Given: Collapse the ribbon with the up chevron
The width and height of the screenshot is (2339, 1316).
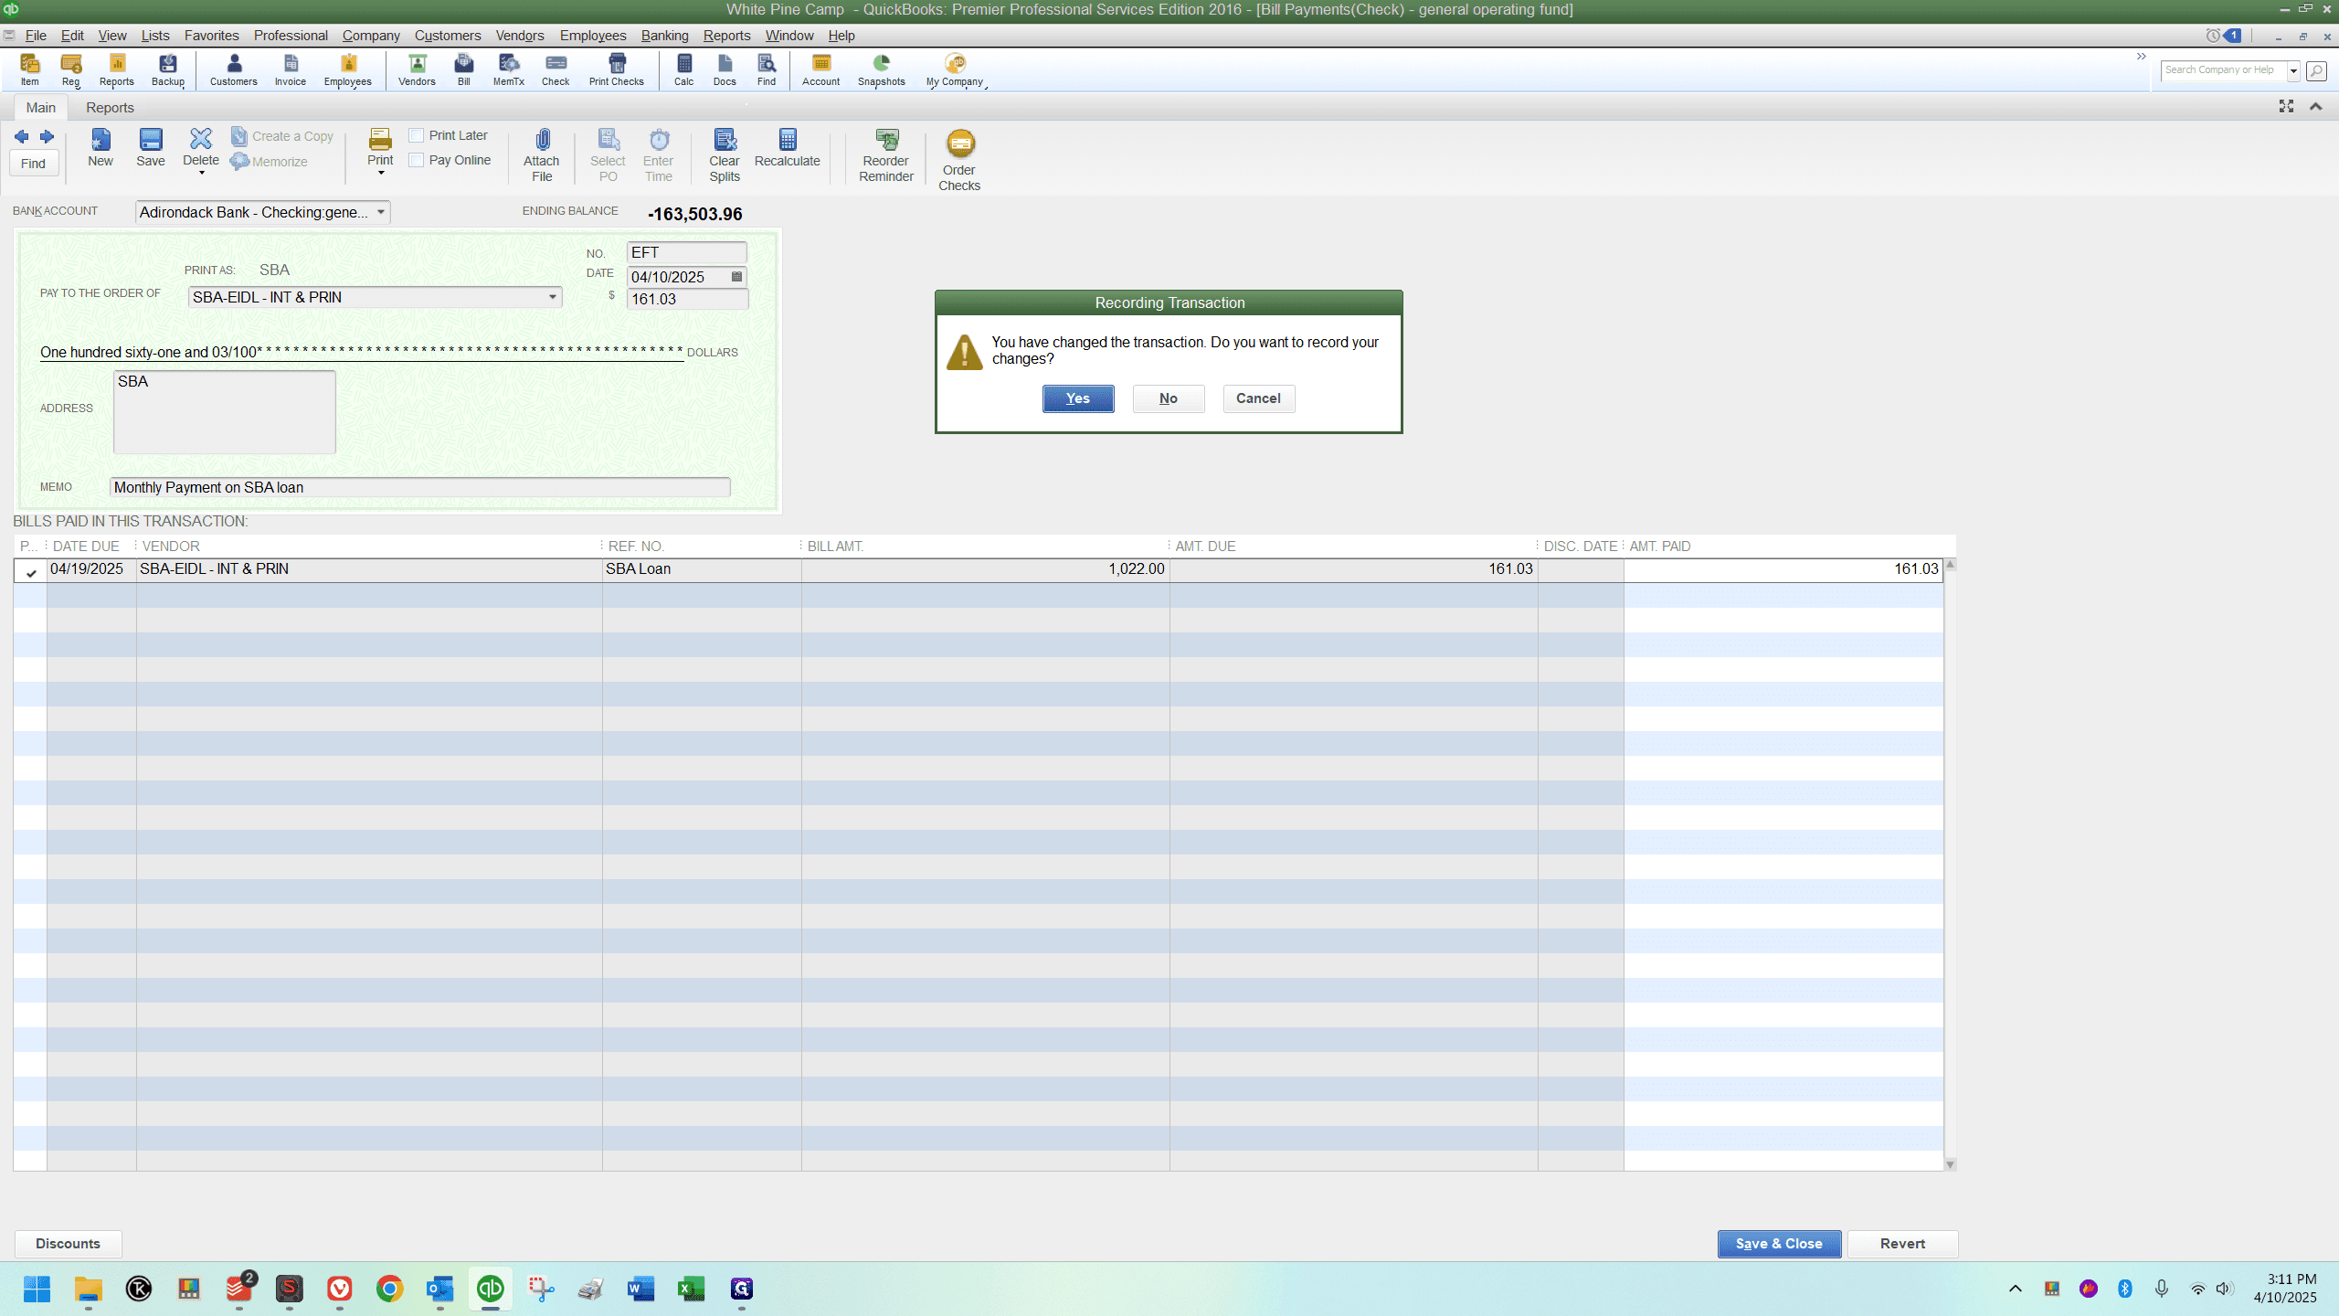Looking at the screenshot, I should (2316, 107).
